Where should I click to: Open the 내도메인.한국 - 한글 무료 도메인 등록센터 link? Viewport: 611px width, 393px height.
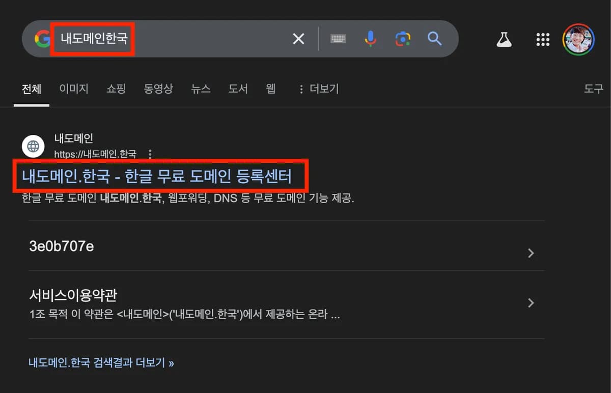[x=157, y=176]
